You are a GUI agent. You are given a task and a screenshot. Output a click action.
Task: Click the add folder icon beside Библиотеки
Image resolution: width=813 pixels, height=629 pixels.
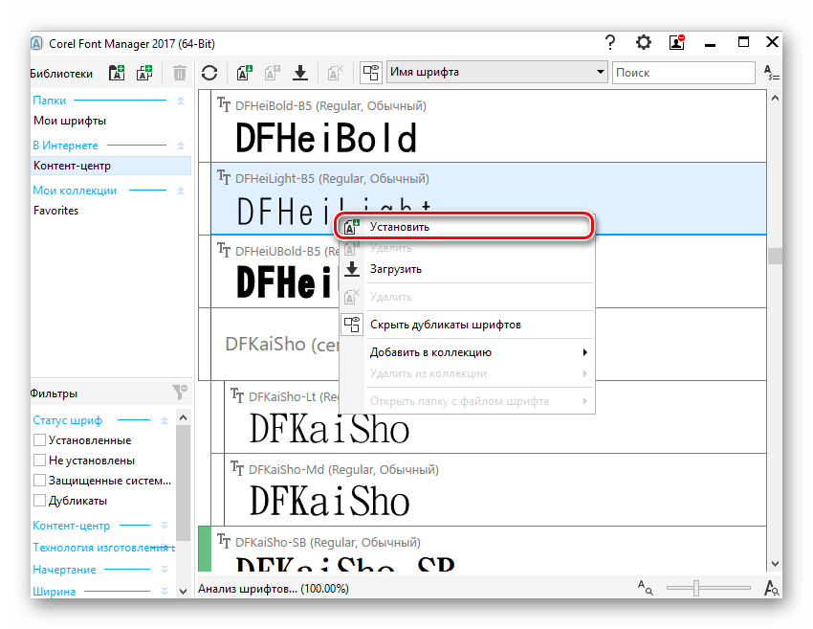117,73
